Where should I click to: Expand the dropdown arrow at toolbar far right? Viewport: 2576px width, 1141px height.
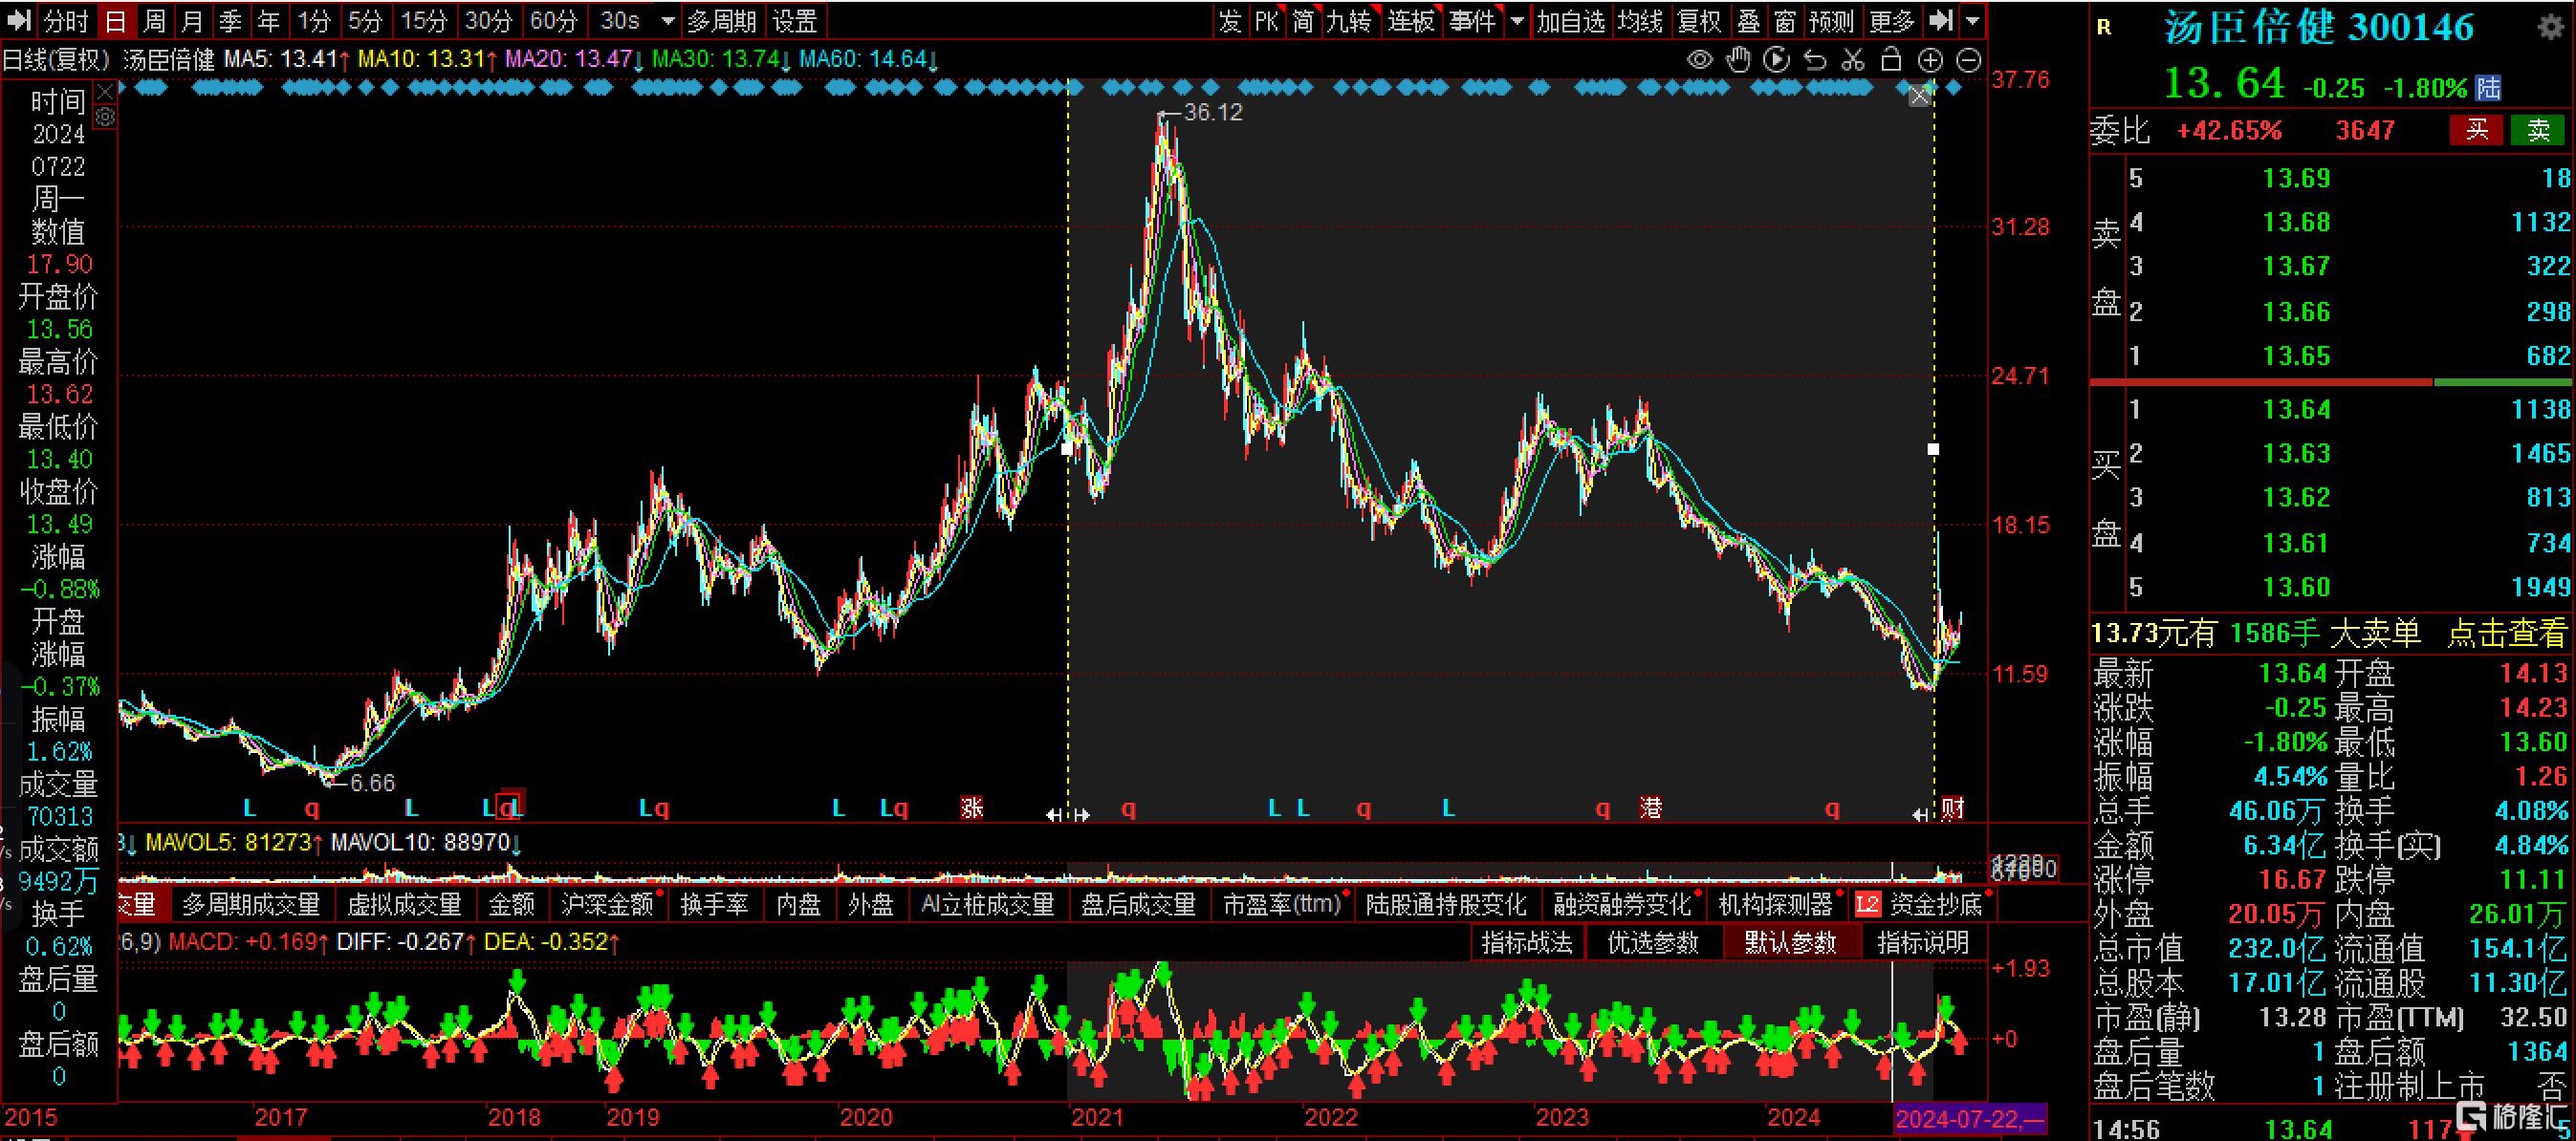1972,21
